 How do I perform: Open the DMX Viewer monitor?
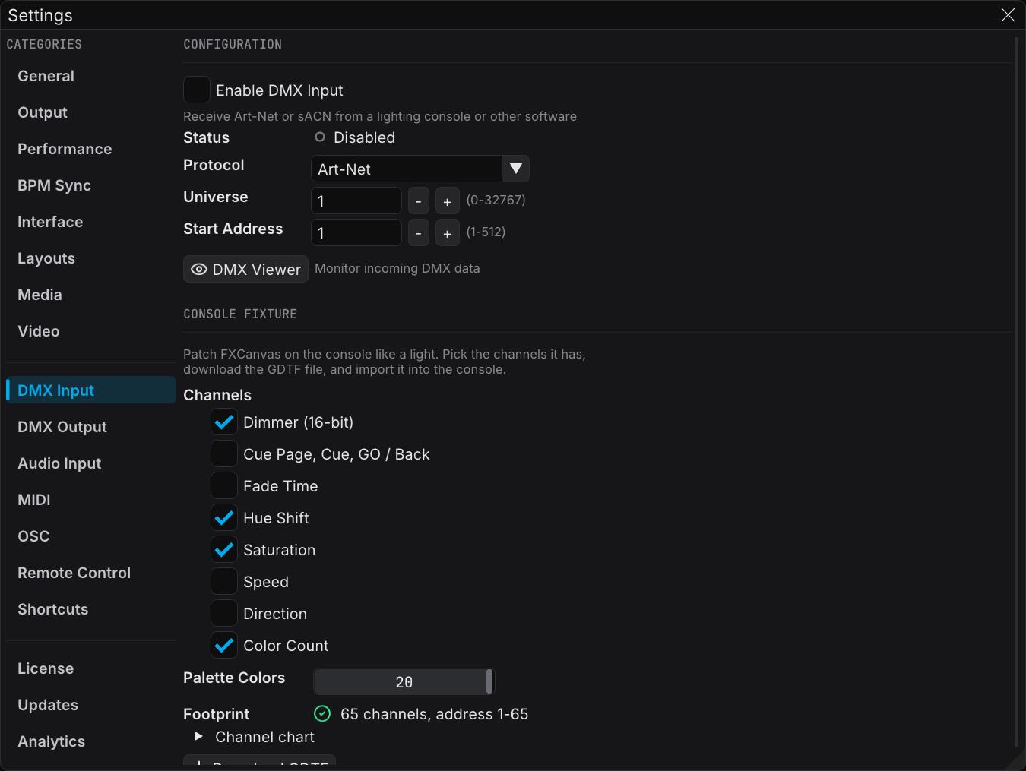[245, 269]
